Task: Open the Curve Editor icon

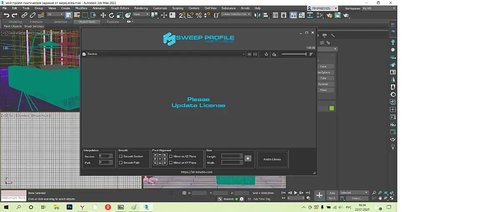Action: (x=301, y=15)
